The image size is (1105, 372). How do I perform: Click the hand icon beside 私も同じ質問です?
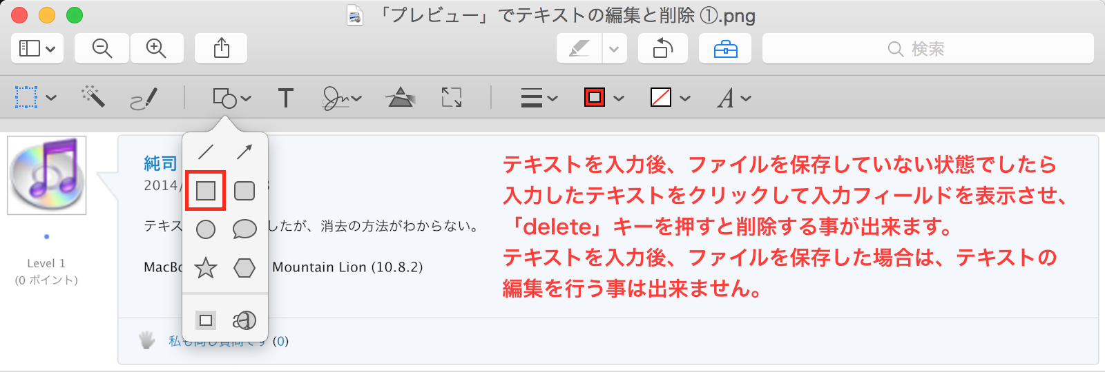coord(146,340)
